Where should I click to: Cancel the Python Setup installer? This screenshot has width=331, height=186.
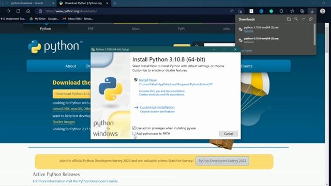tap(229, 134)
